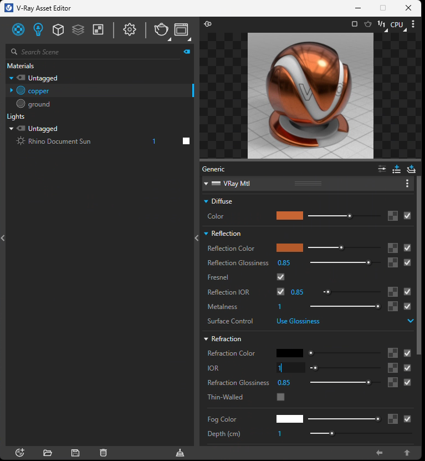Click the black Refraction Color swatch

290,353
